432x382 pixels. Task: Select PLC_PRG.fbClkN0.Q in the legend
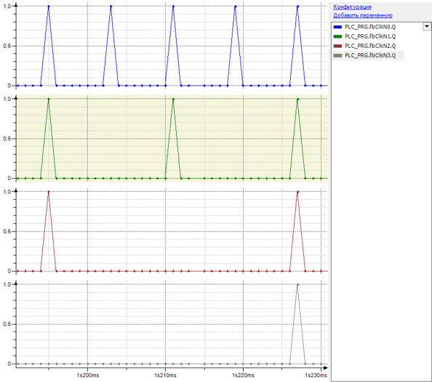(x=370, y=27)
